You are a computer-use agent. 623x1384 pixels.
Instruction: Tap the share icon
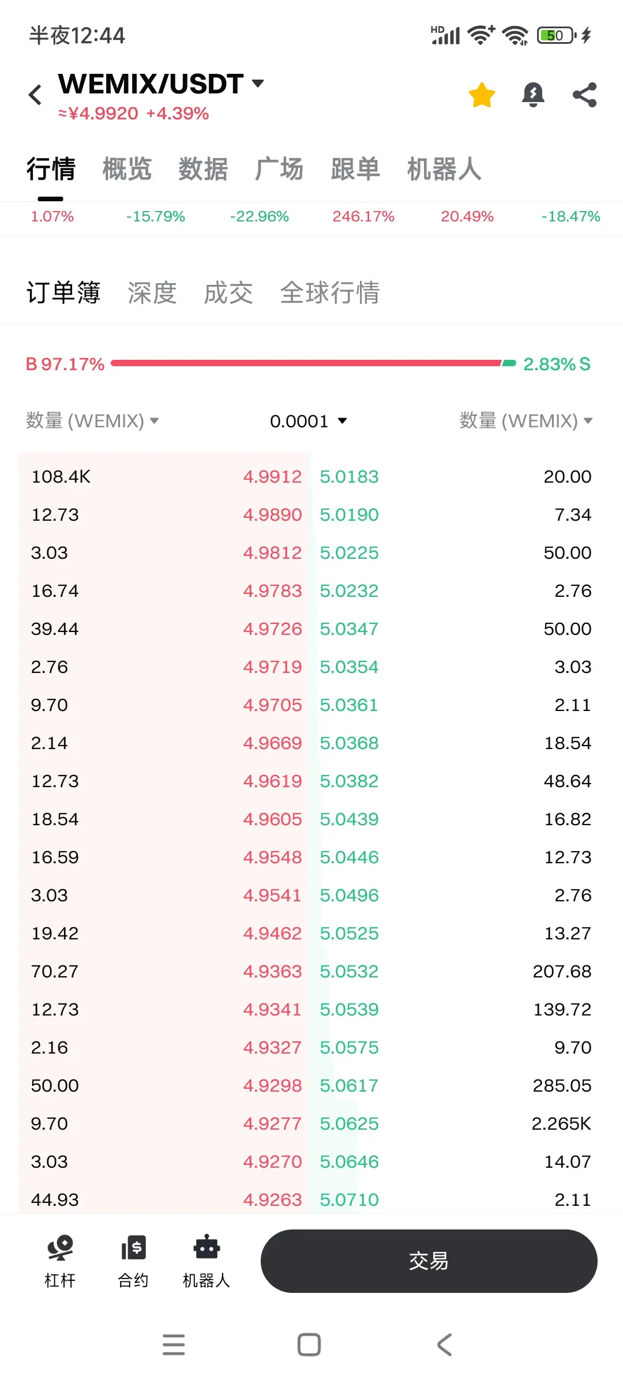point(584,95)
